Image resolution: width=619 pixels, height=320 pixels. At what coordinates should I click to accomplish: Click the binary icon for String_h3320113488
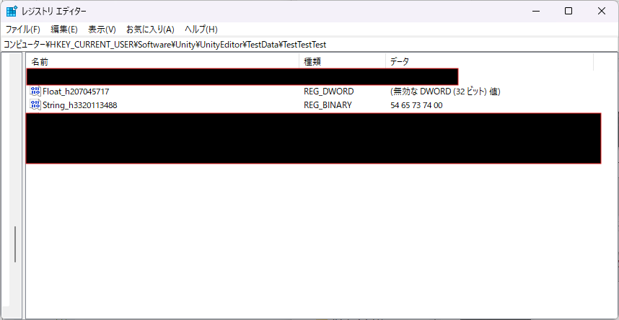(35, 105)
